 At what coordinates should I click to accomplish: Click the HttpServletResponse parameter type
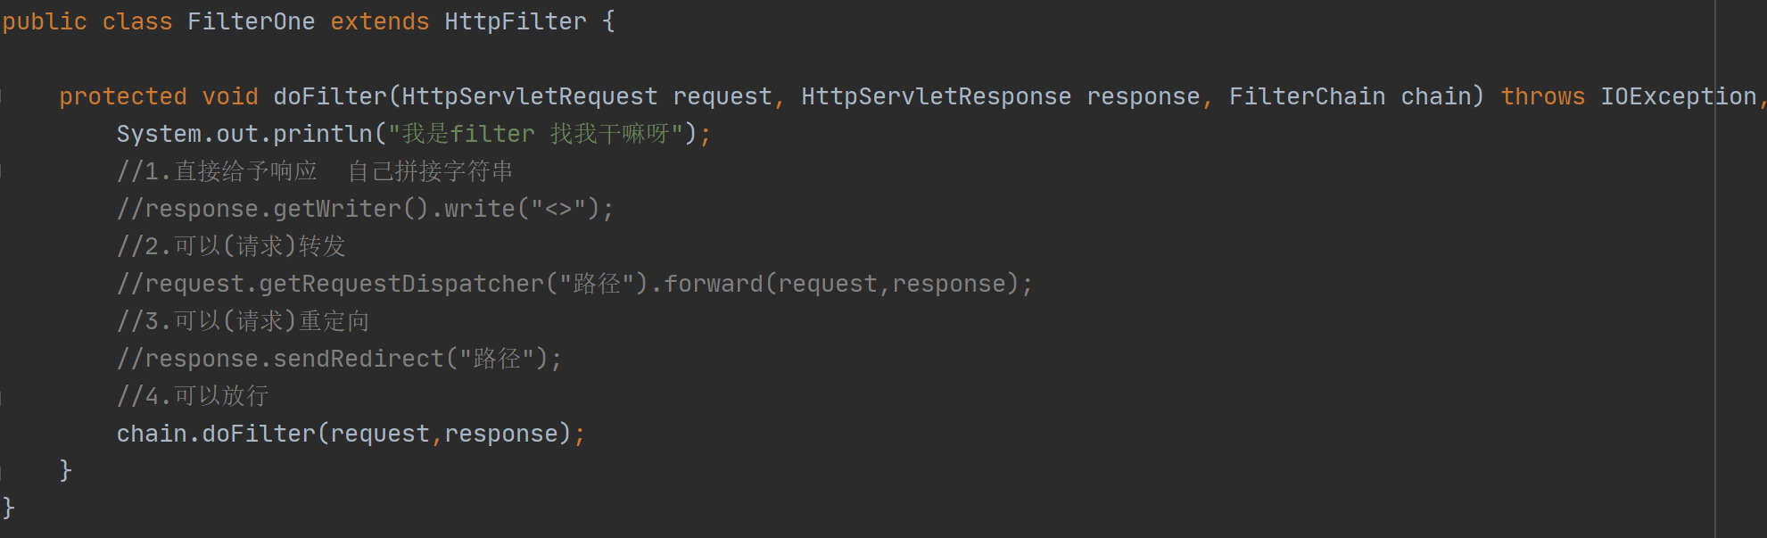[x=937, y=96]
